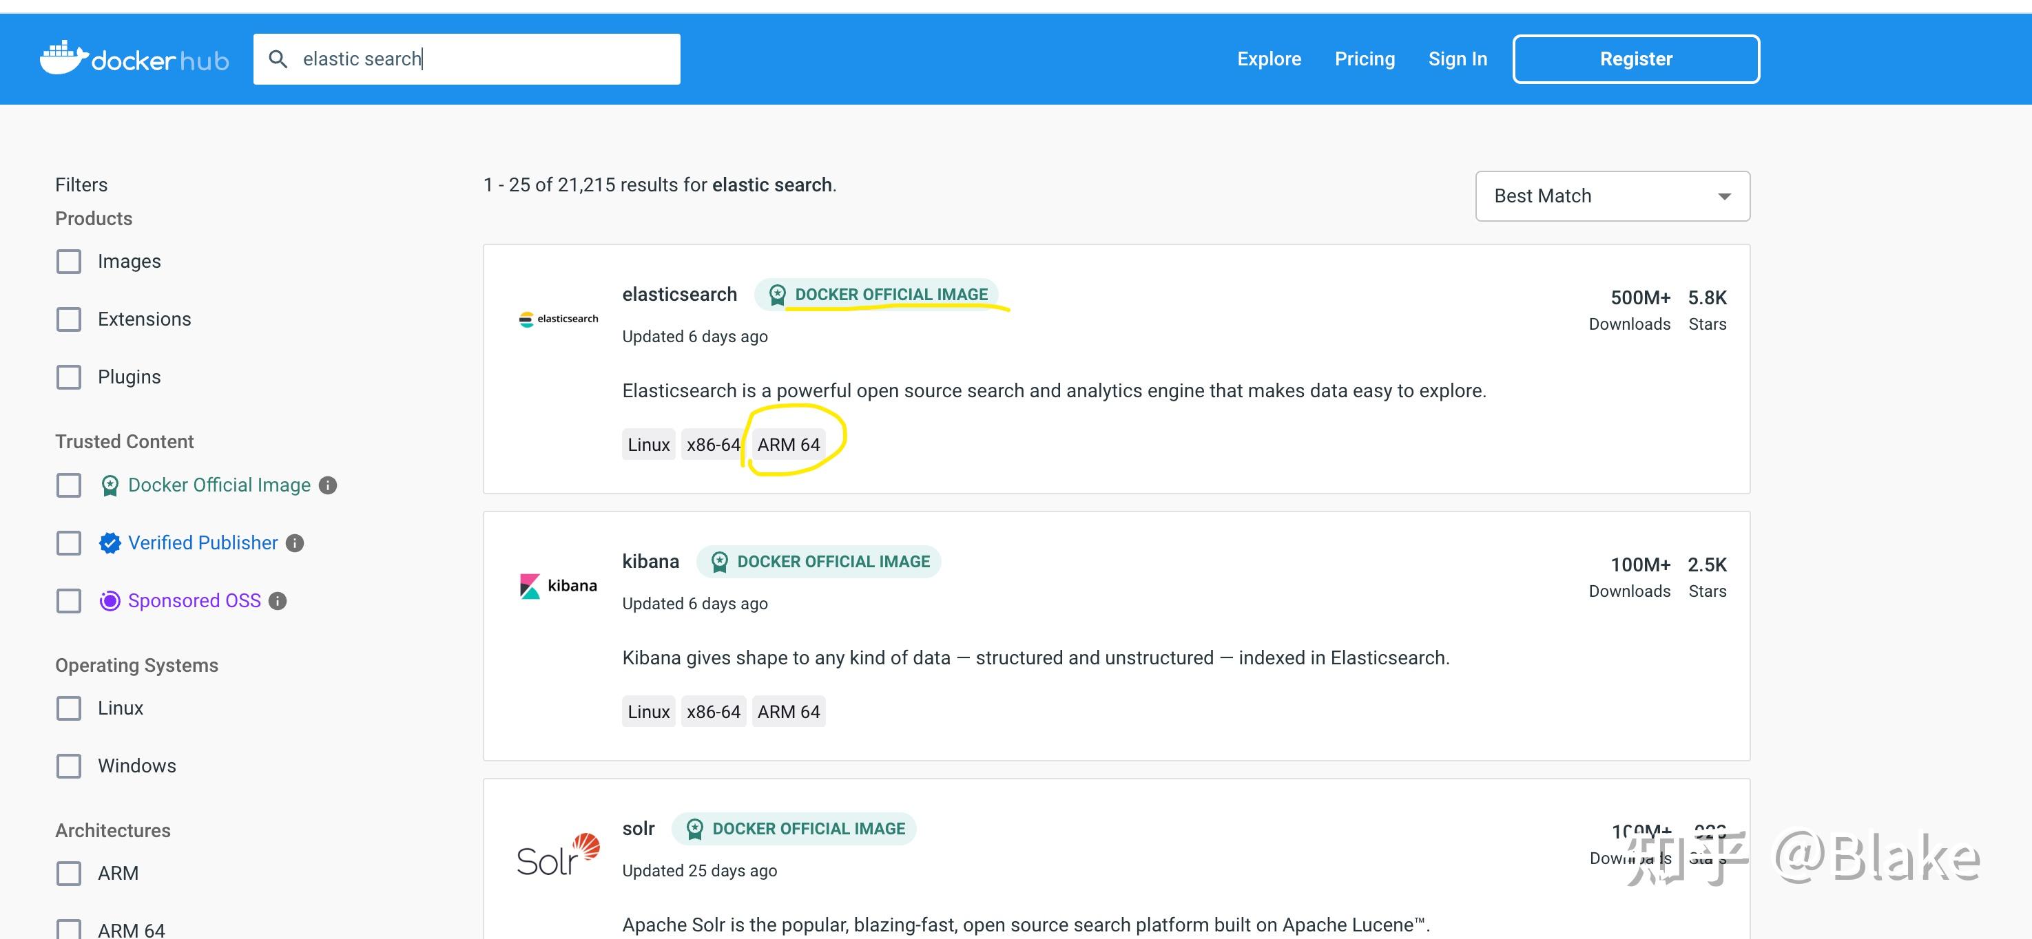This screenshot has width=2032, height=939.
Task: Open the elasticsearch repository result
Action: tap(679, 293)
